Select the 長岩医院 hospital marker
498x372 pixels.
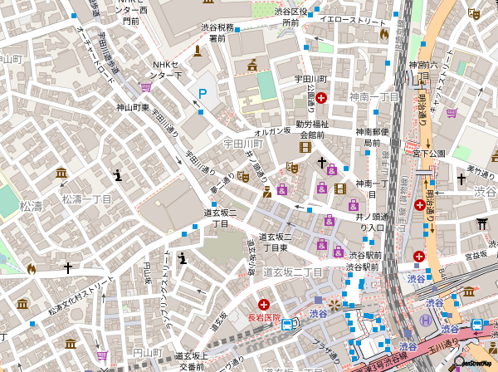[264, 305]
